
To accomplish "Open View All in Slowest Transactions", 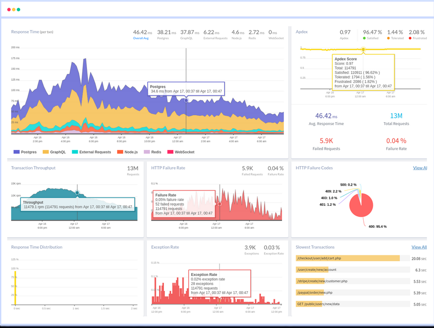I will point(419,247).
